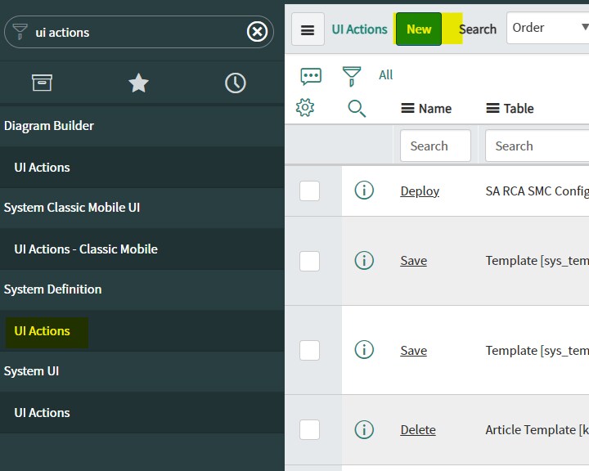The width and height of the screenshot is (589, 471).
Task: Personalize list columns with gear icon
Action: point(304,108)
